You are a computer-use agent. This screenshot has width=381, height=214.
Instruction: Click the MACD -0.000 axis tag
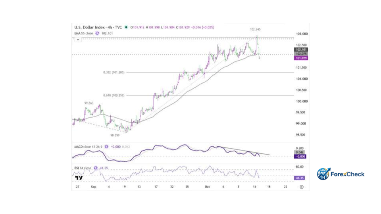[300, 157]
